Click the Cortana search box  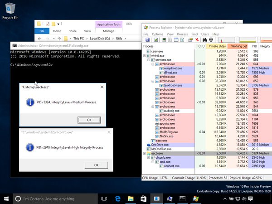click(x=55, y=199)
